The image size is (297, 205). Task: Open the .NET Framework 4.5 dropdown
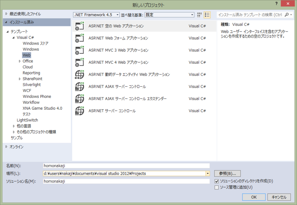pos(96,15)
